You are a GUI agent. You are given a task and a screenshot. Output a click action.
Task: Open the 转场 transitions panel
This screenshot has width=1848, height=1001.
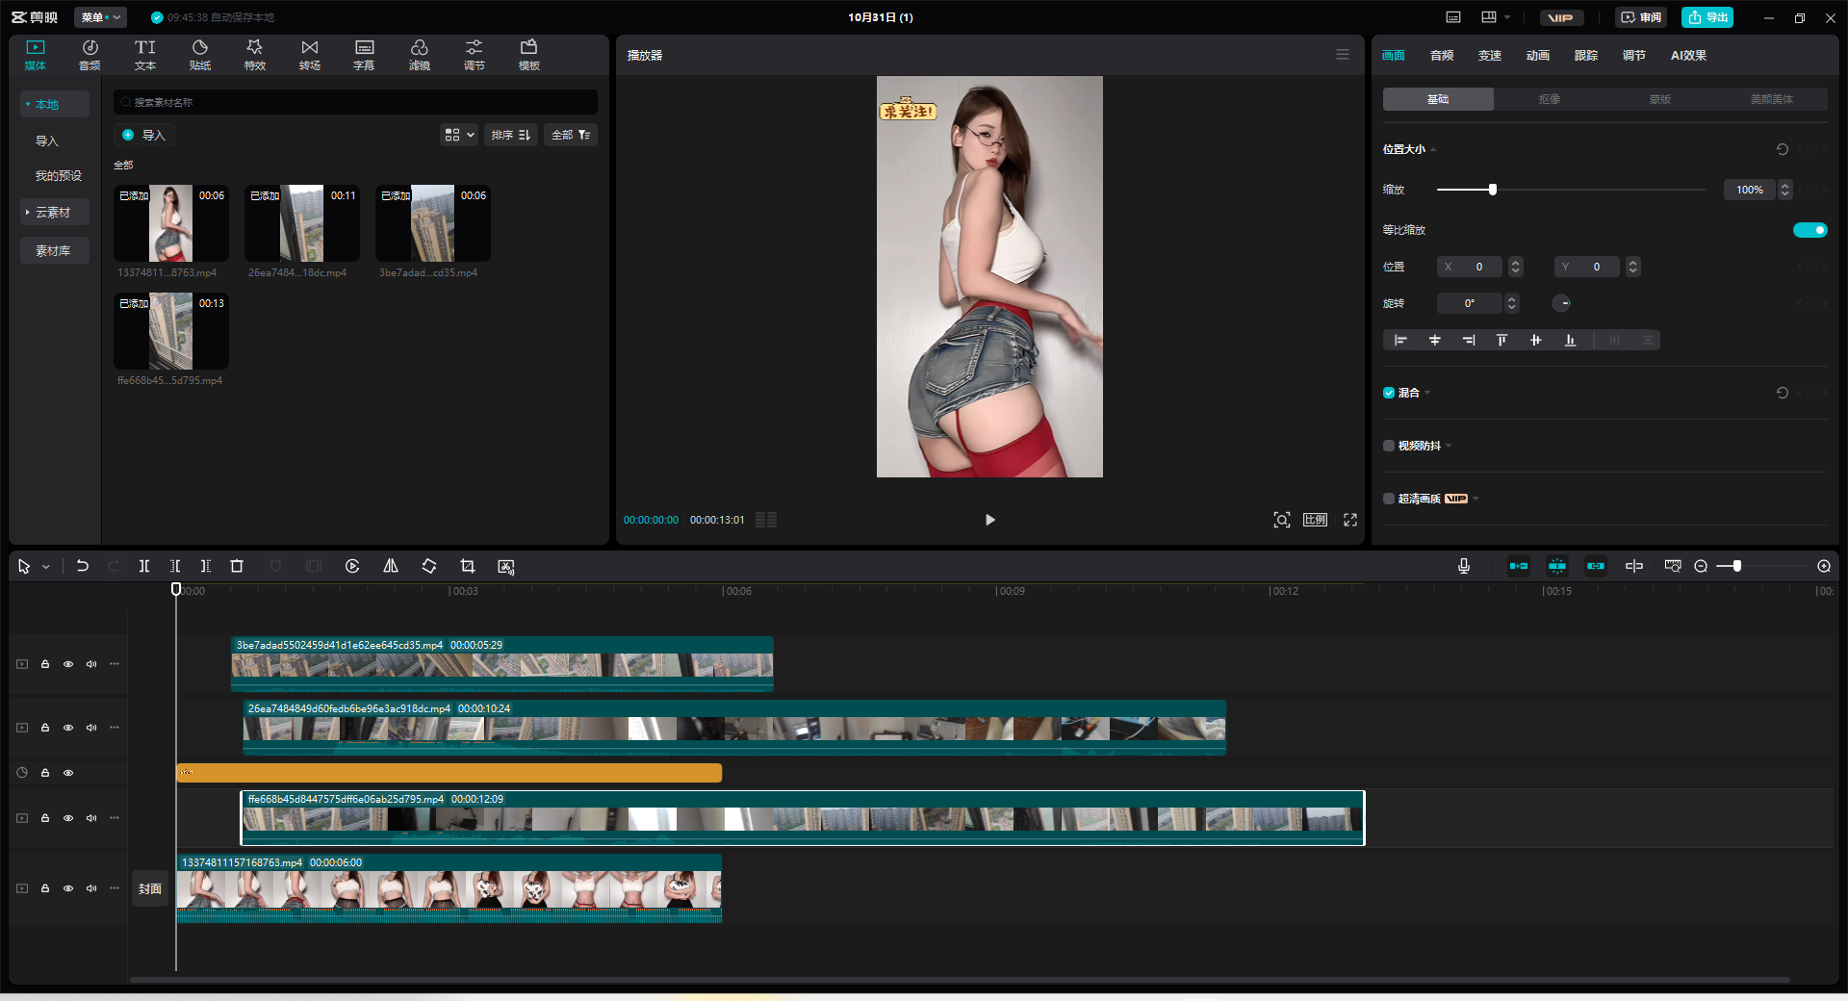point(310,55)
